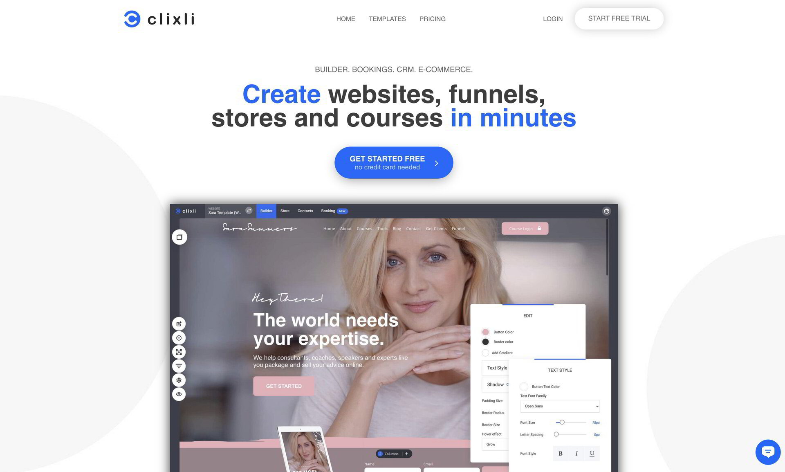Screen dimensions: 785x472
Task: Click the target/focus icon in sidebar
Action: coord(179,337)
